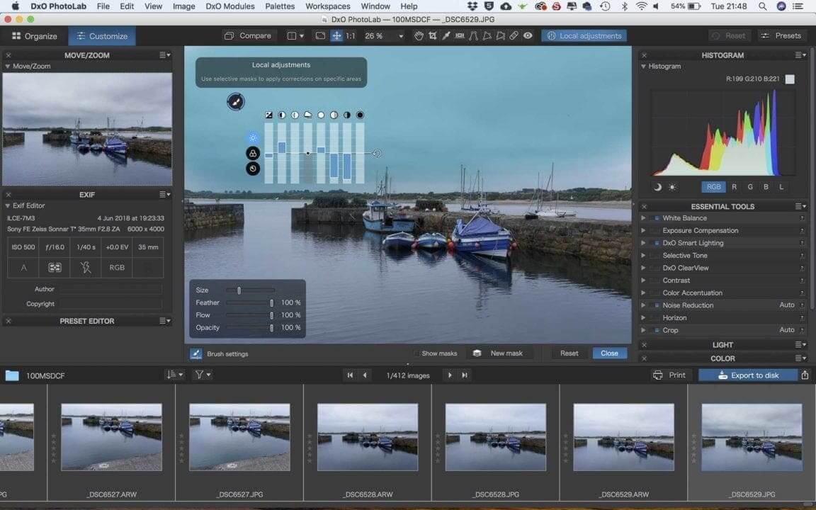The width and height of the screenshot is (816, 510).
Task: Toggle Noise Reduction switch
Action: 656,305
